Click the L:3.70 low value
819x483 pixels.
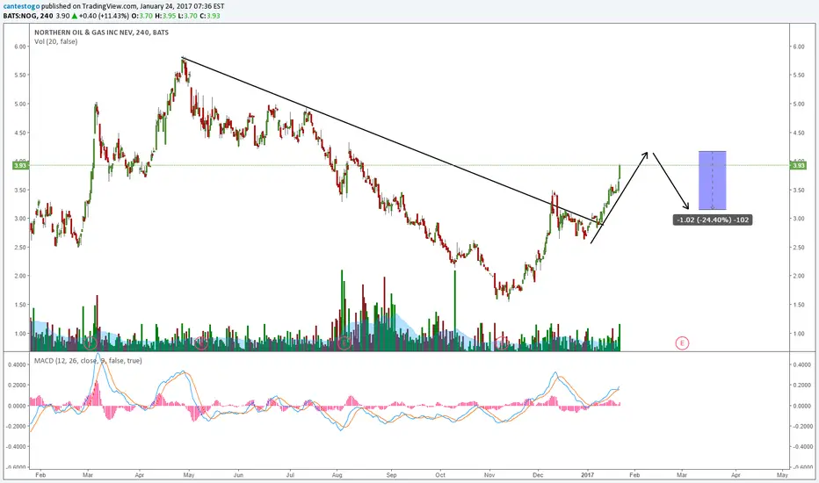pyautogui.click(x=187, y=16)
